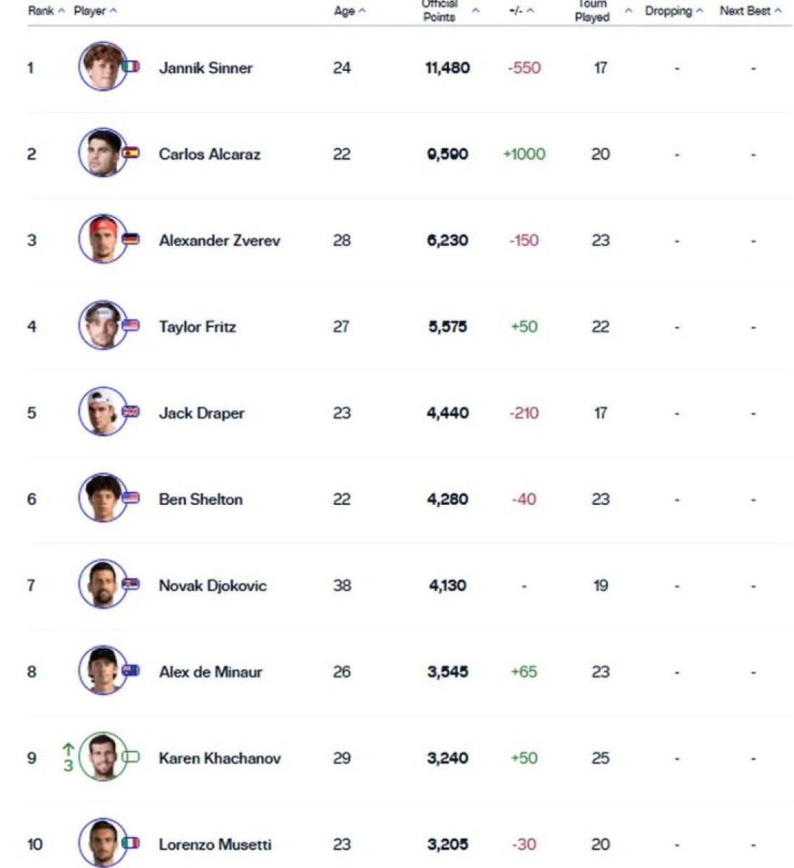Click the US flag beside Taylor Fritz
The height and width of the screenshot is (868, 794).
(x=131, y=325)
